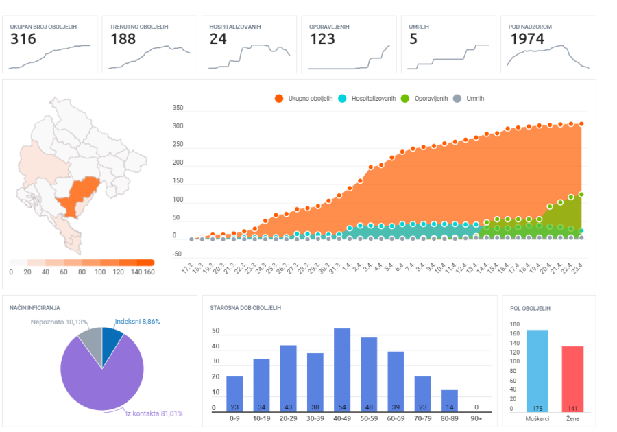Click the 50-59 age bar showing 48

(369, 374)
